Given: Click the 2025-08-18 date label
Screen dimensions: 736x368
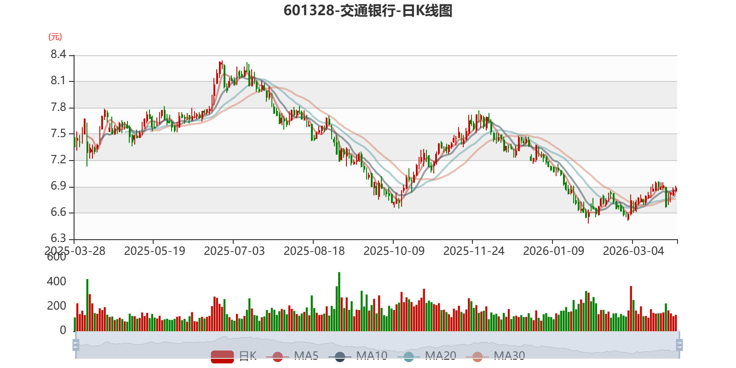Looking at the screenshot, I should (314, 251).
